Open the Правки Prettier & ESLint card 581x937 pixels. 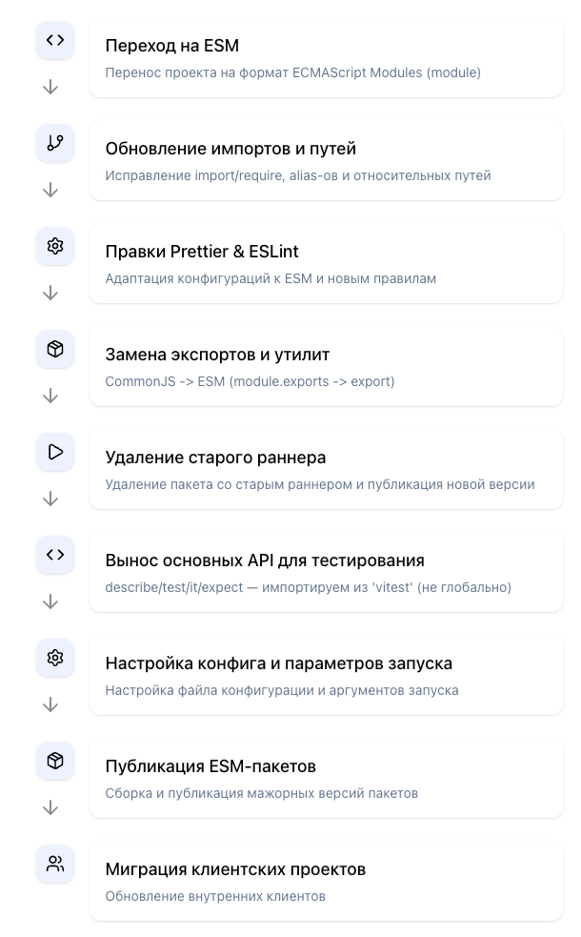(326, 263)
